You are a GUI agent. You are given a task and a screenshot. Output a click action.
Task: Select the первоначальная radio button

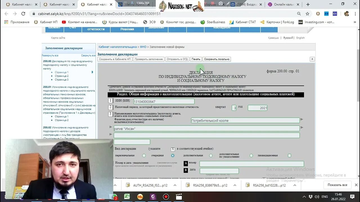click(144, 155)
